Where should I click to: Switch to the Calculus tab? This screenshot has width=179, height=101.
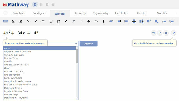click(x=142, y=13)
